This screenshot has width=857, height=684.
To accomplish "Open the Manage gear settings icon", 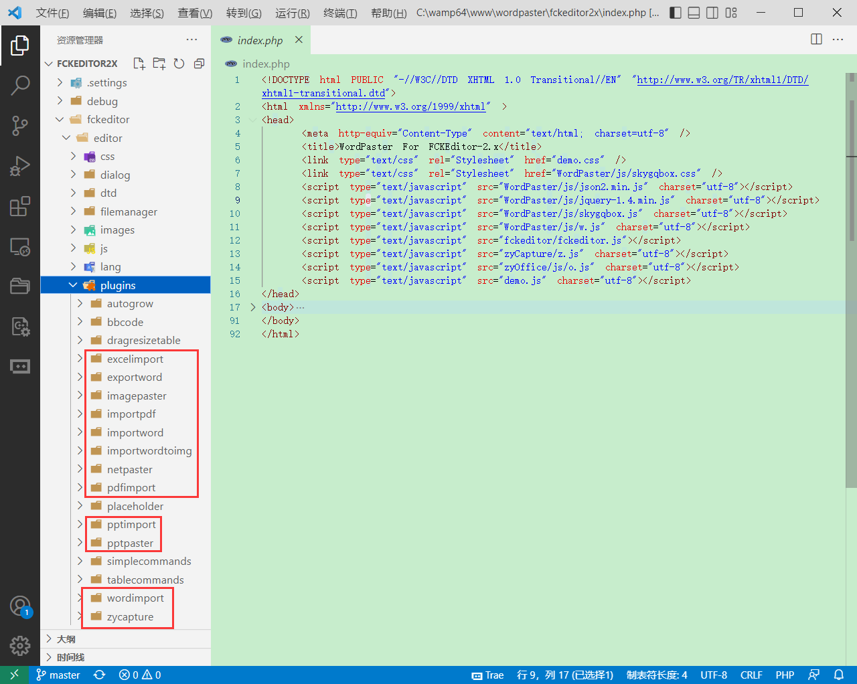I will coord(20,645).
